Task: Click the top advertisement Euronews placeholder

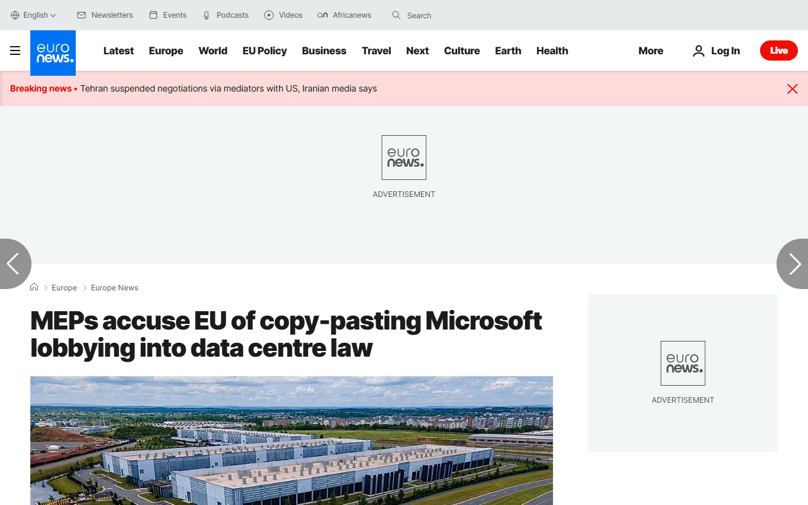Action: click(404, 157)
